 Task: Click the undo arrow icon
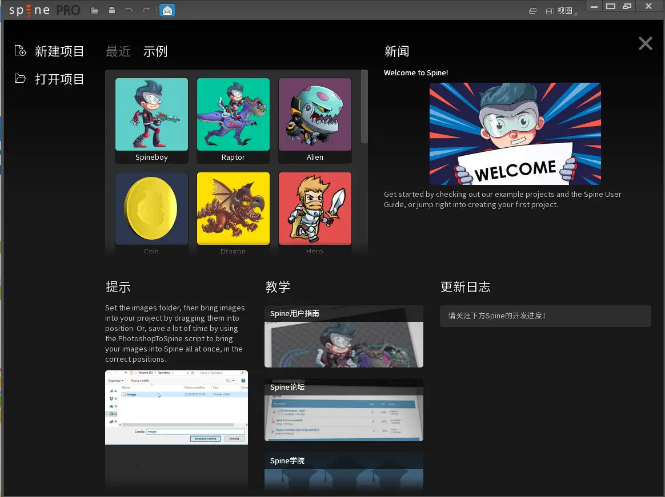(x=129, y=10)
